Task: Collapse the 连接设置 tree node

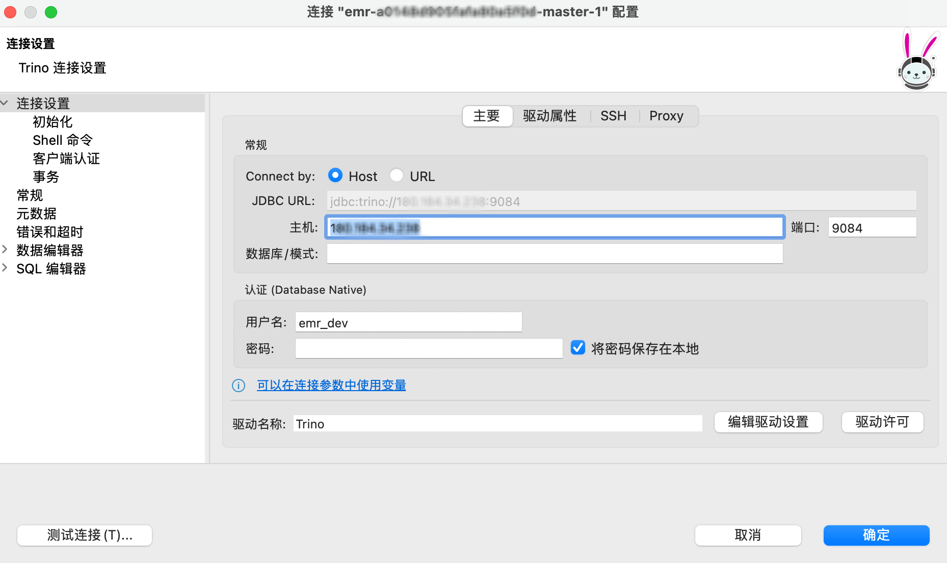Action: pyautogui.click(x=5, y=104)
